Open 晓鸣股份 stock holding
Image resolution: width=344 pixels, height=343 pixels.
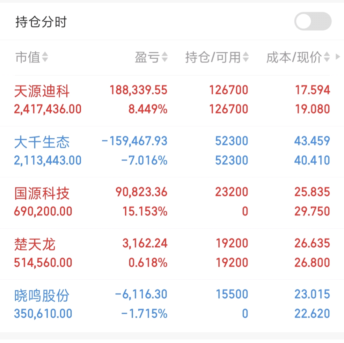click(172, 305)
